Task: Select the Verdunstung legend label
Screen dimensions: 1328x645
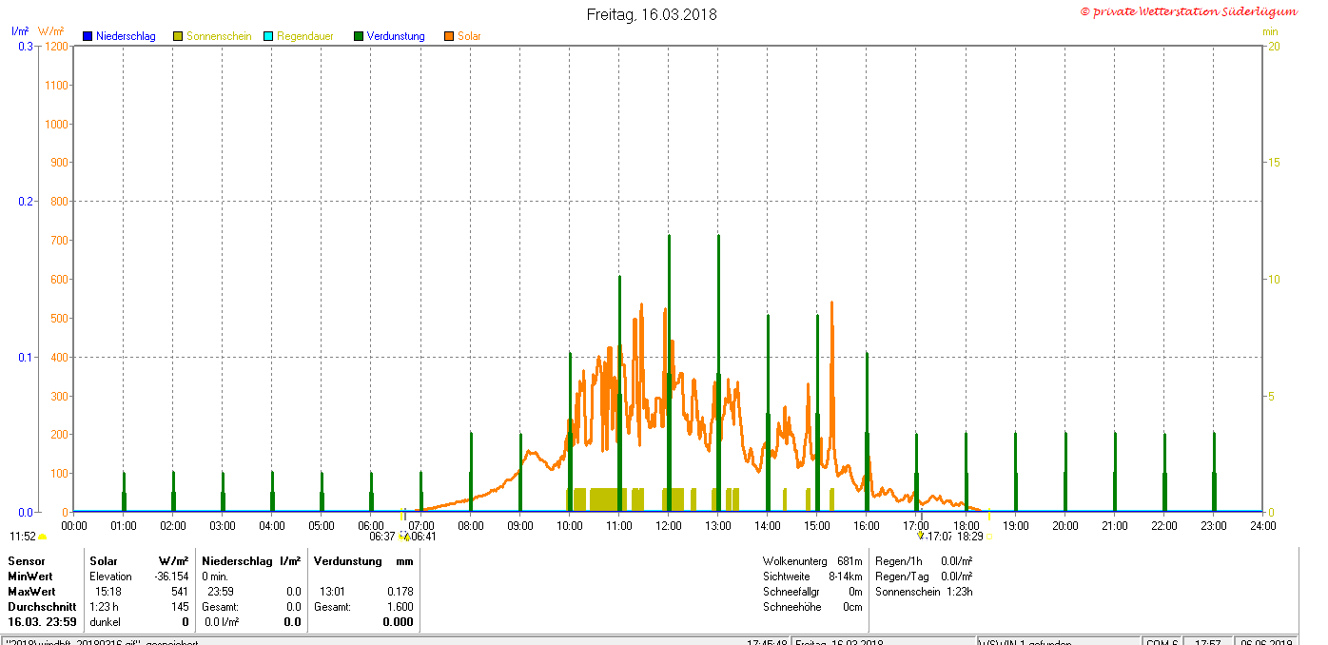Action: (x=397, y=36)
